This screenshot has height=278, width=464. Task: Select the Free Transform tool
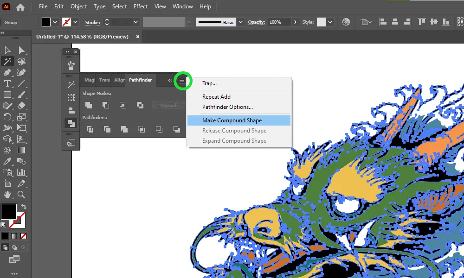coord(21,128)
